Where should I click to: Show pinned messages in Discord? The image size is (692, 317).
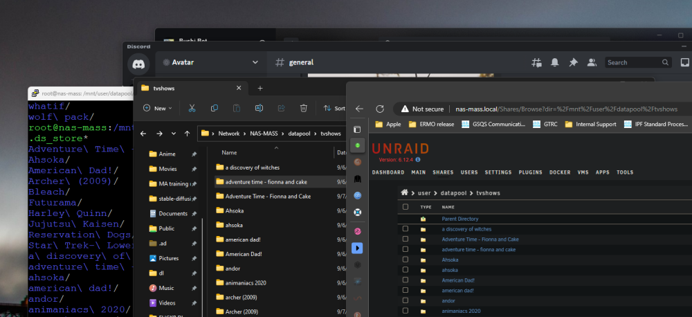pos(573,63)
